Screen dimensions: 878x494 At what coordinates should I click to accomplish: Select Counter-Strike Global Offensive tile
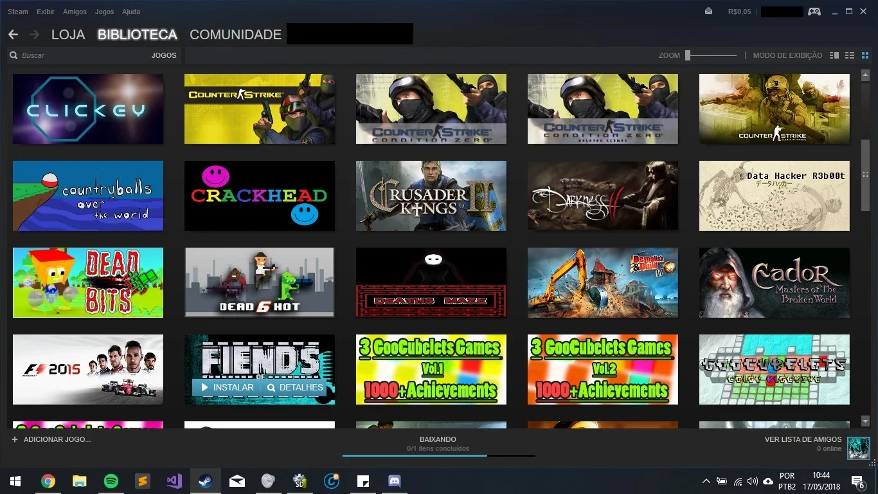775,109
